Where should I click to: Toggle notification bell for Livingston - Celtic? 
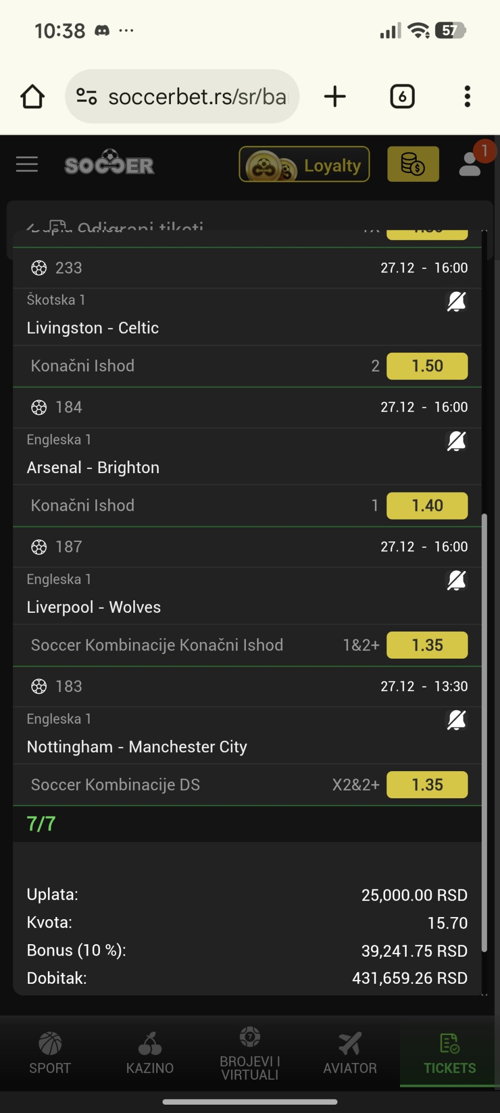point(456,301)
